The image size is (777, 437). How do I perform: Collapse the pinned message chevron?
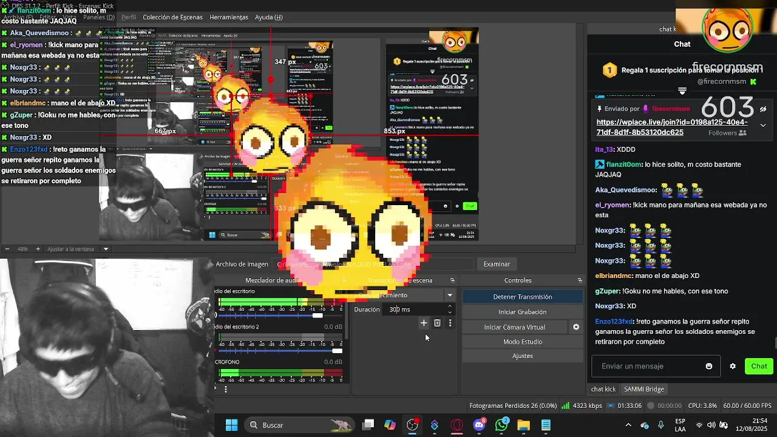point(763,126)
